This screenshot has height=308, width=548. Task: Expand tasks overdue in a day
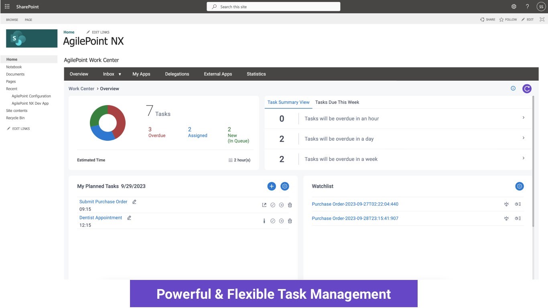pos(524,138)
